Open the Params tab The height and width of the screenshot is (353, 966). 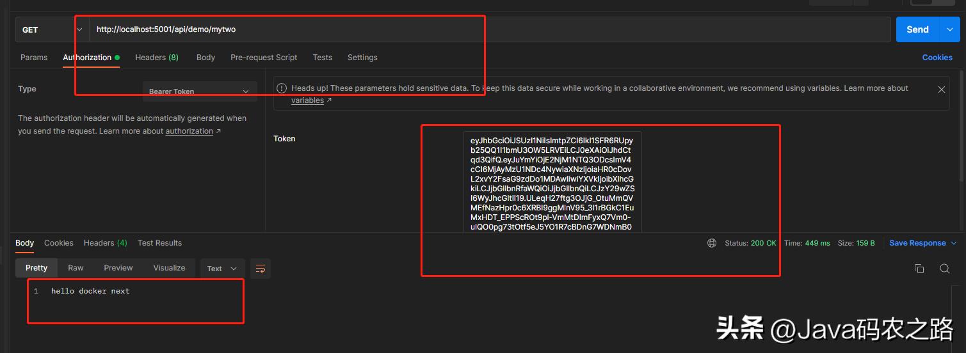click(34, 58)
